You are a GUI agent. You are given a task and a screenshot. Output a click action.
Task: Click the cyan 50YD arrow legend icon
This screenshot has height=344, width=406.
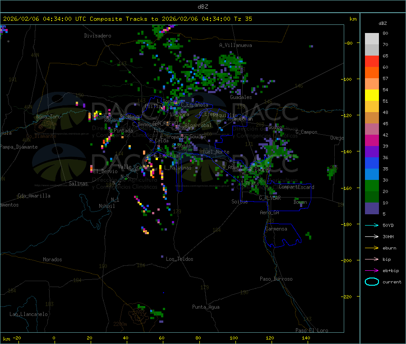click(x=372, y=225)
